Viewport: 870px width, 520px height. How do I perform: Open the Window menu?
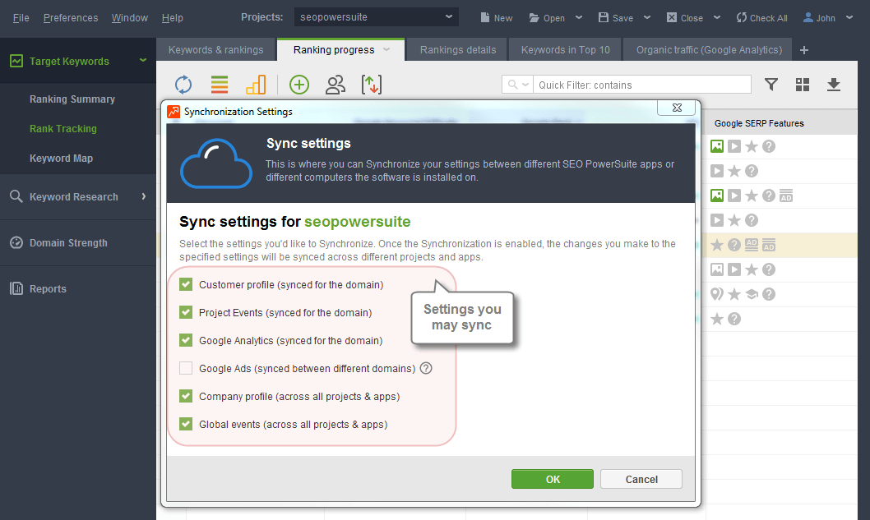130,18
